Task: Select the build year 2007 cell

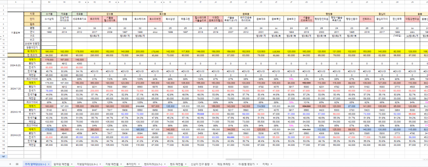Action: [231, 32]
